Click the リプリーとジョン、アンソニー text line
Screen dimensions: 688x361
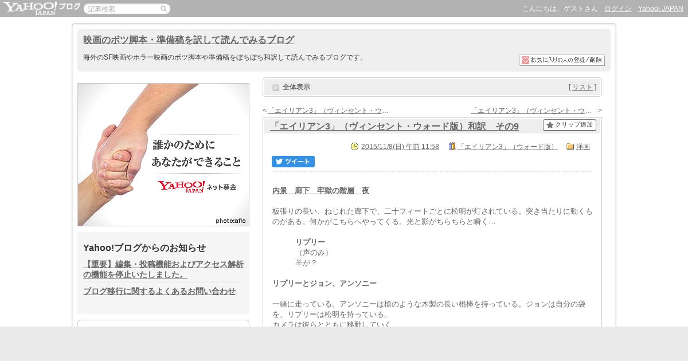pos(325,284)
